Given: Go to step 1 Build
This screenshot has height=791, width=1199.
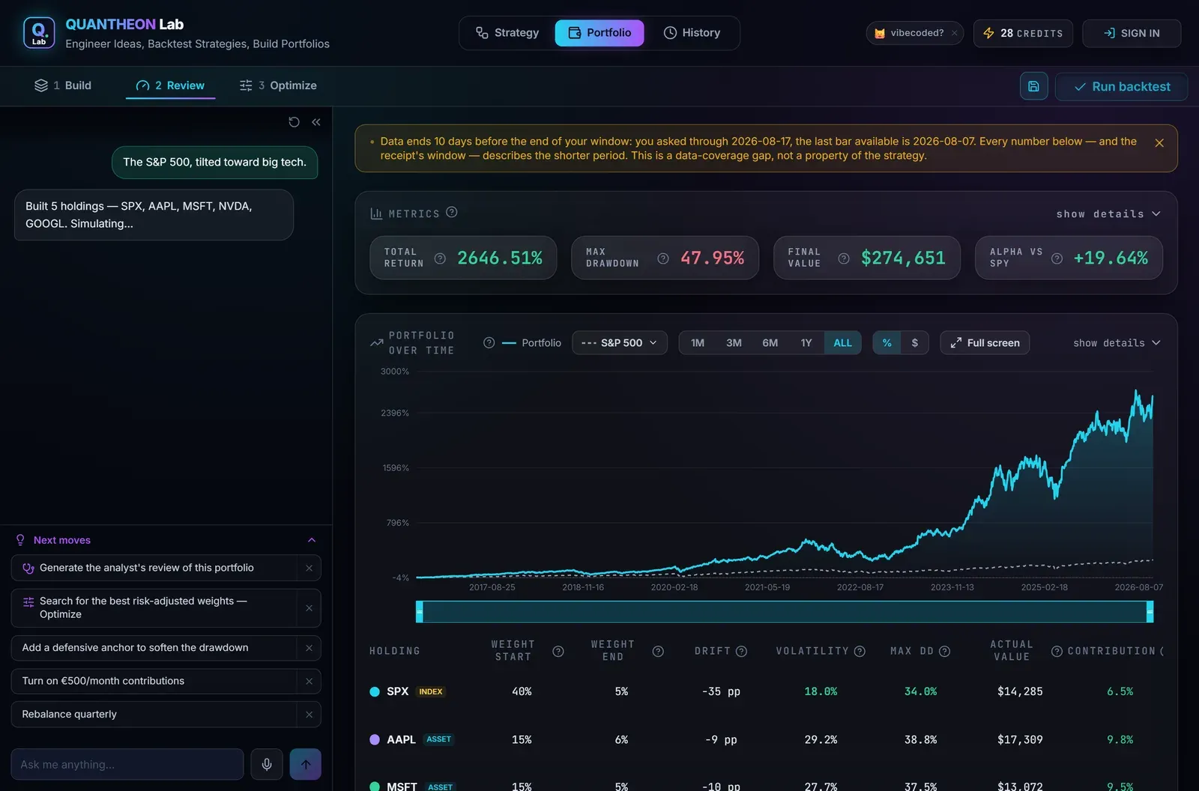Looking at the screenshot, I should tap(63, 85).
